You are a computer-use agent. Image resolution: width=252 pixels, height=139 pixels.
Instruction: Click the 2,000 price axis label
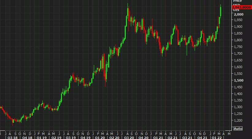[x=238, y=14]
